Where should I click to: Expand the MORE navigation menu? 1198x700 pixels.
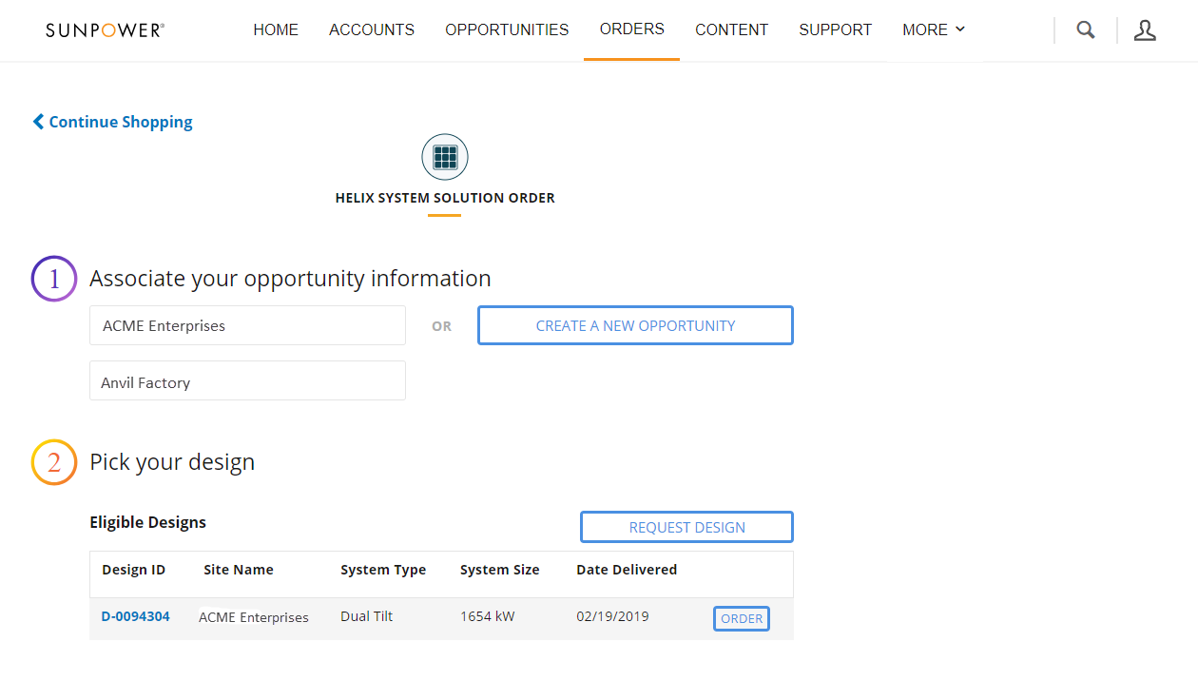point(932,29)
